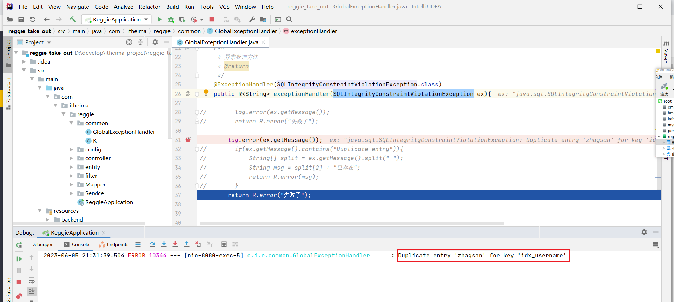
Task: Minimize the Debug tool window
Action: (x=655, y=232)
